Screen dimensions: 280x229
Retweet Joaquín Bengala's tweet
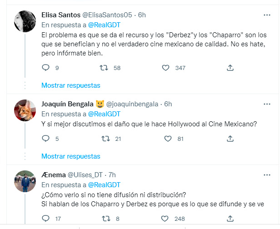point(104,139)
